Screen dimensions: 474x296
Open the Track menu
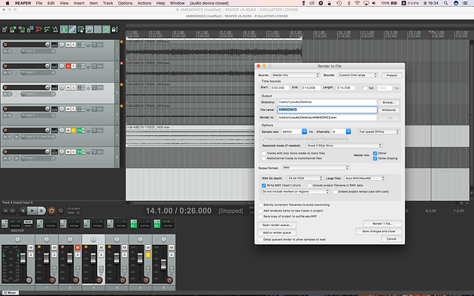coord(108,3)
